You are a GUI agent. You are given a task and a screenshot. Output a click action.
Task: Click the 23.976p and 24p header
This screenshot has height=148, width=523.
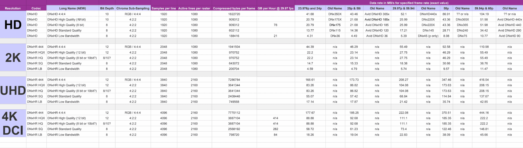[310, 8]
